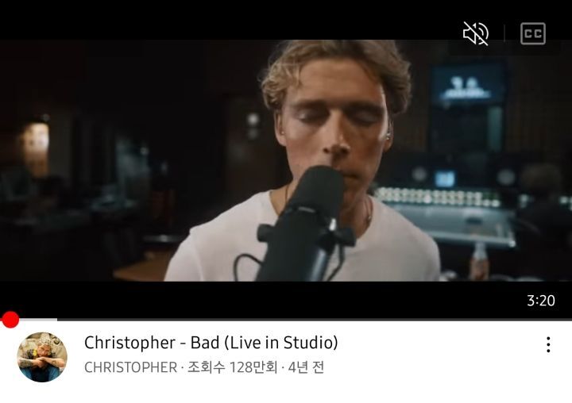Image resolution: width=572 pixels, height=403 pixels.
Task: Seek to the grey buffered progress segment
Action: pyautogui.click(x=38, y=320)
